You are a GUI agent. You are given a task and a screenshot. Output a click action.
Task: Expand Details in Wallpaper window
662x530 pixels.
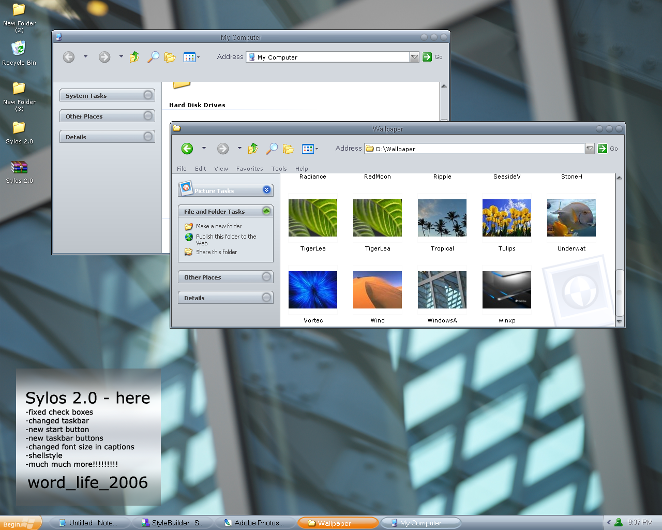pos(266,298)
